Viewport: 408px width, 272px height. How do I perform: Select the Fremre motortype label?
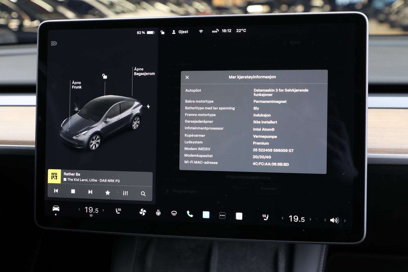[x=200, y=115]
